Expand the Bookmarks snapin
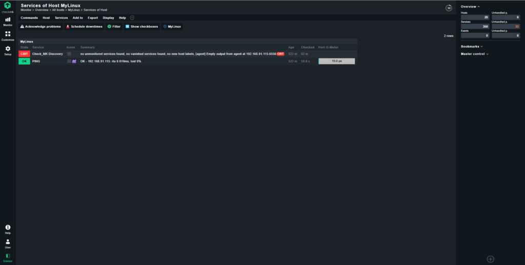The image size is (525, 265). [x=472, y=47]
